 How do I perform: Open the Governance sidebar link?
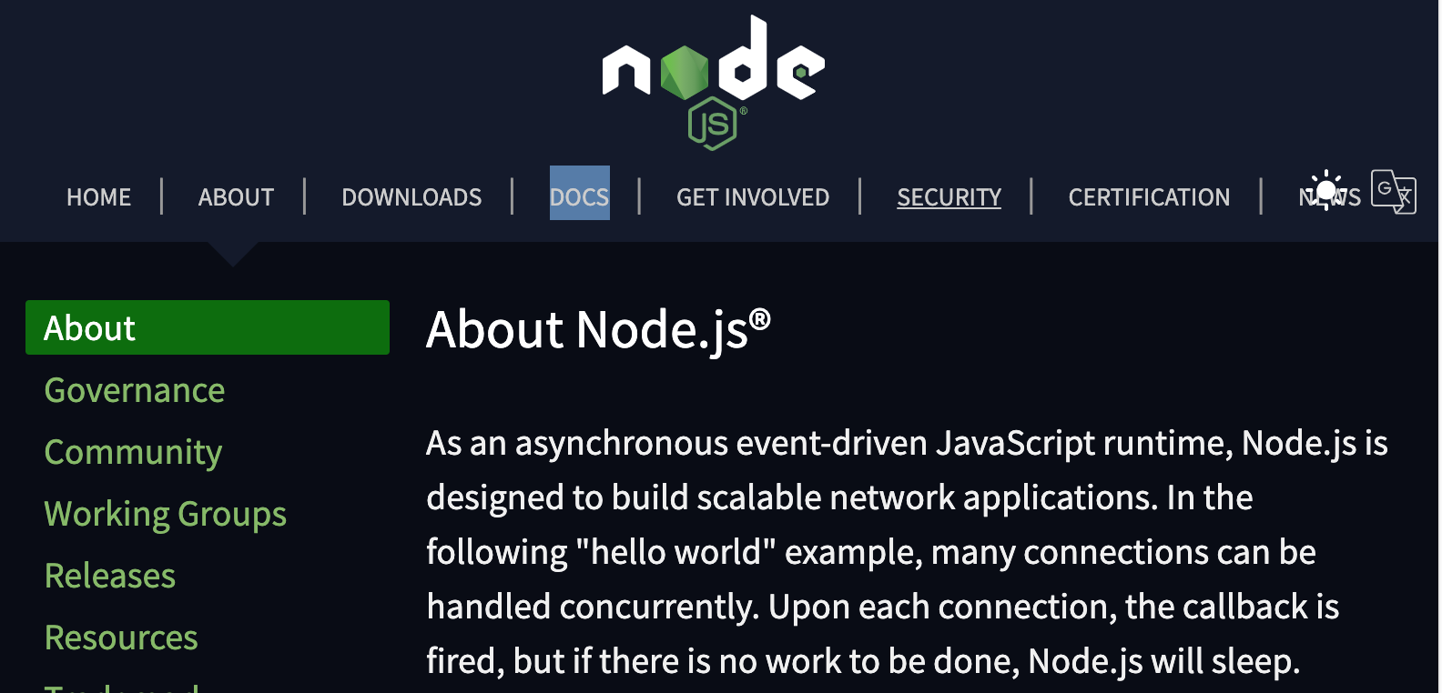(135, 390)
